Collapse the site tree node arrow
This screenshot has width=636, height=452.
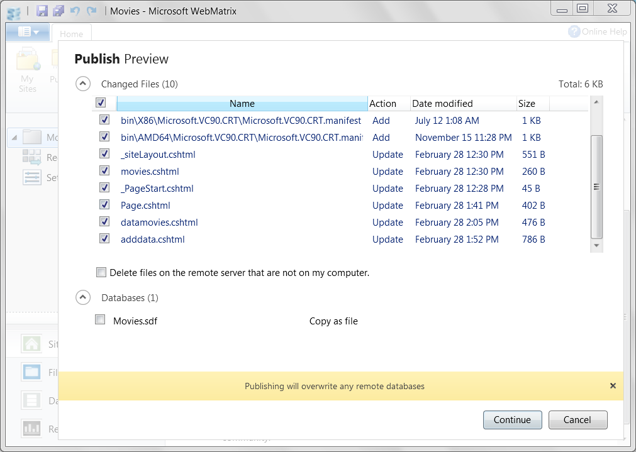coord(14,138)
